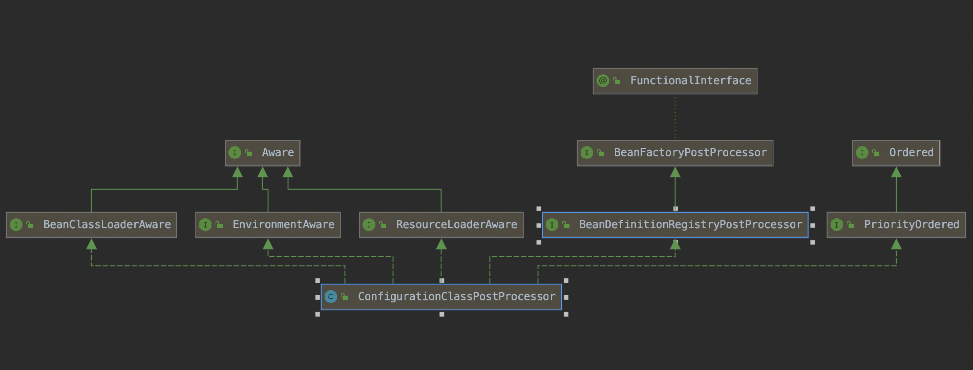Click the ResourceLoaderAware node label
The width and height of the screenshot is (973, 370).
pos(456,224)
